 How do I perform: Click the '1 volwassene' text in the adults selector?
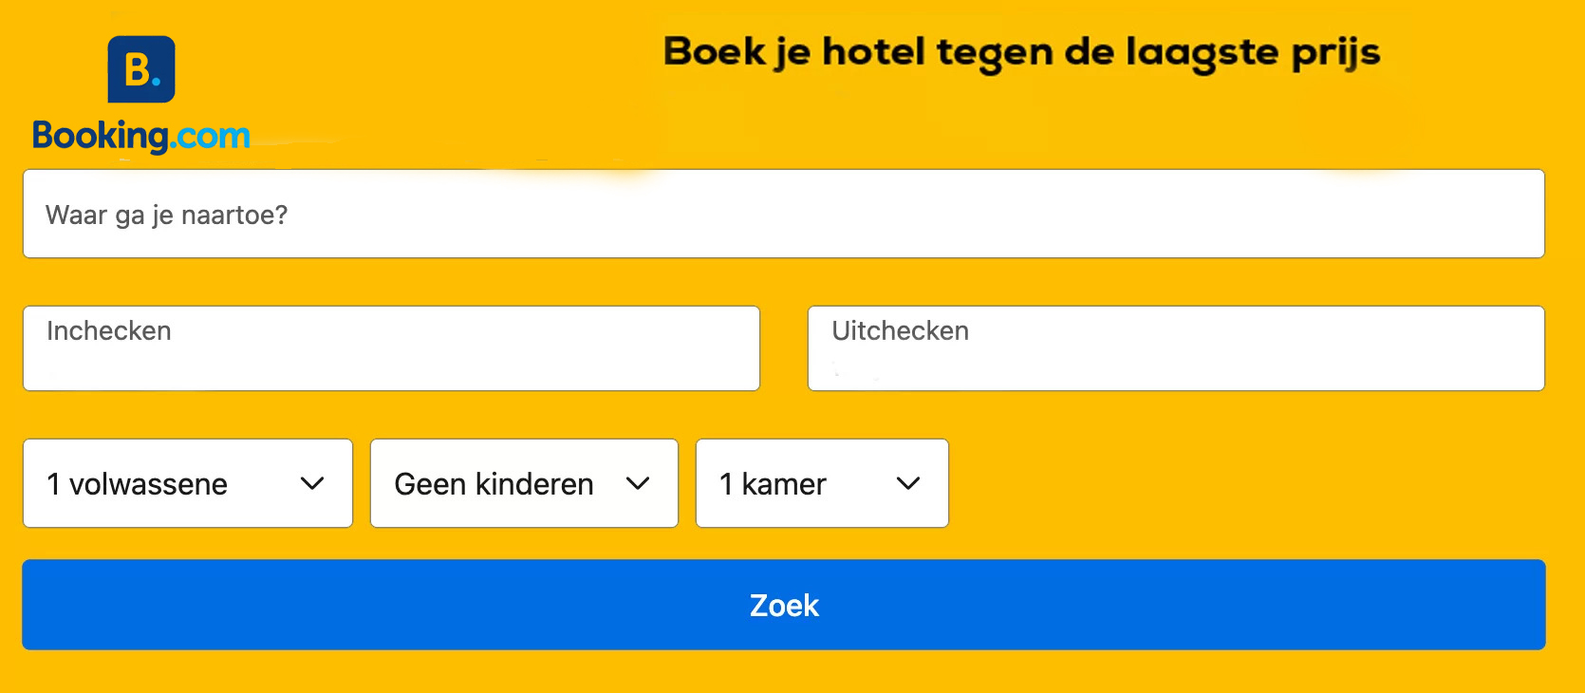coord(138,484)
